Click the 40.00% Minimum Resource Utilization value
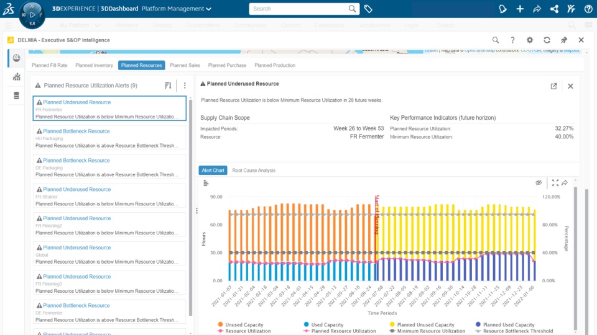 coord(564,136)
